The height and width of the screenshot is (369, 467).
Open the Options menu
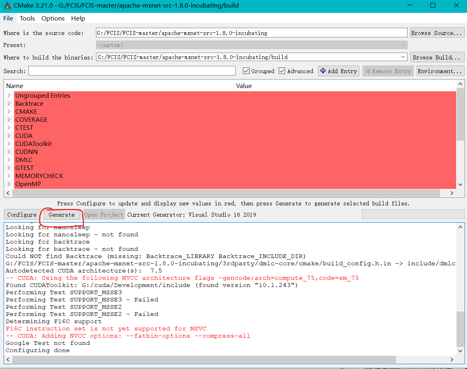click(53, 18)
